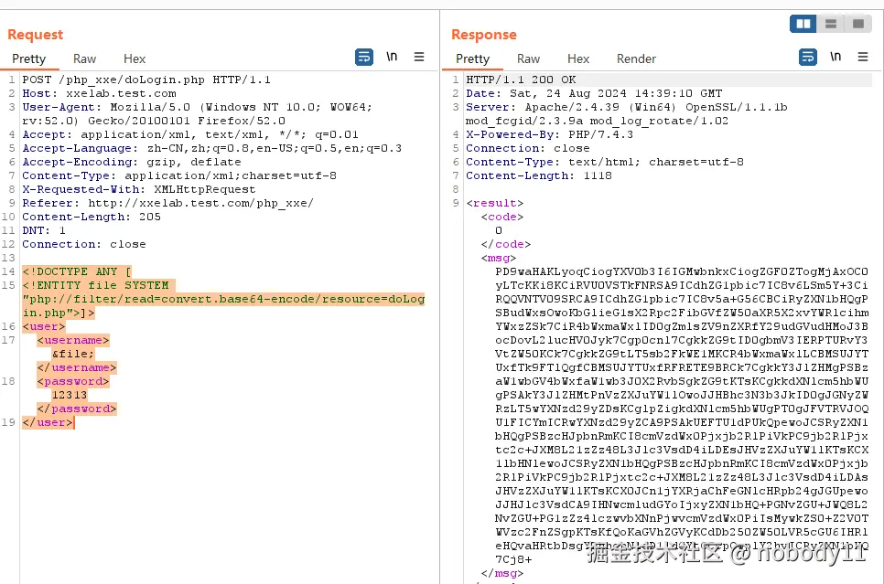The height and width of the screenshot is (584, 884).
Task: Switch to Request Pretty tab
Action: 28,58
